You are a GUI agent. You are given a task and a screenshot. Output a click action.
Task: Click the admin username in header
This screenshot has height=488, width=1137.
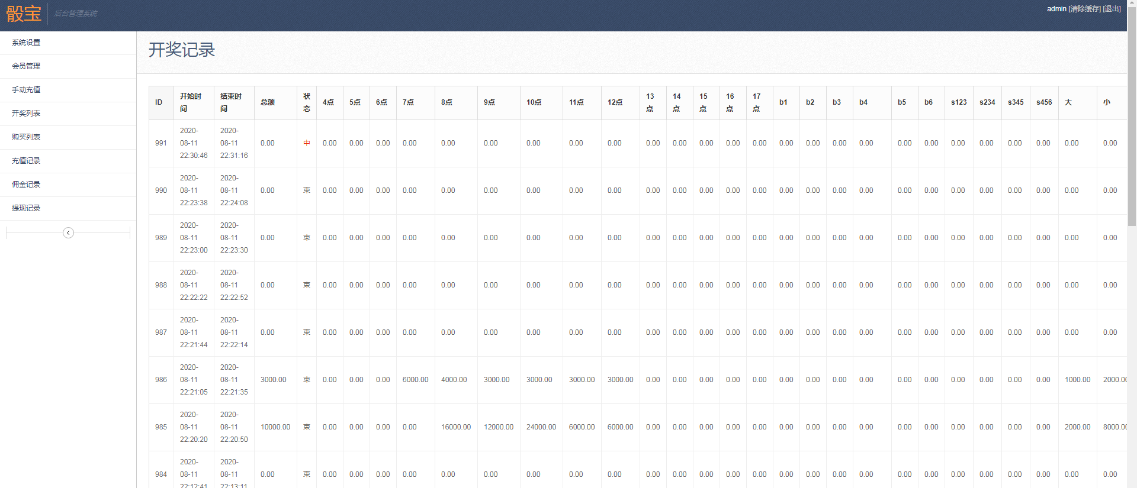1056,9
